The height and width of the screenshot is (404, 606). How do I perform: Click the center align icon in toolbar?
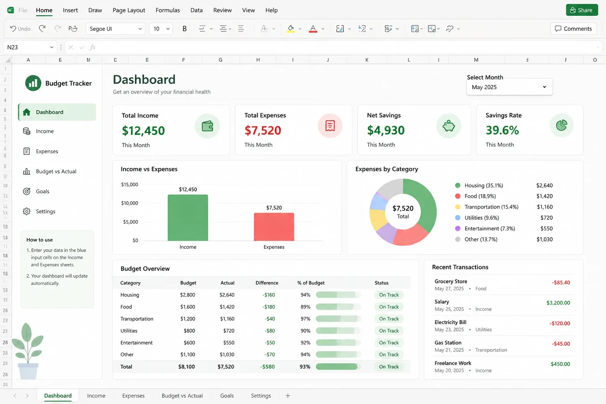pos(223,28)
